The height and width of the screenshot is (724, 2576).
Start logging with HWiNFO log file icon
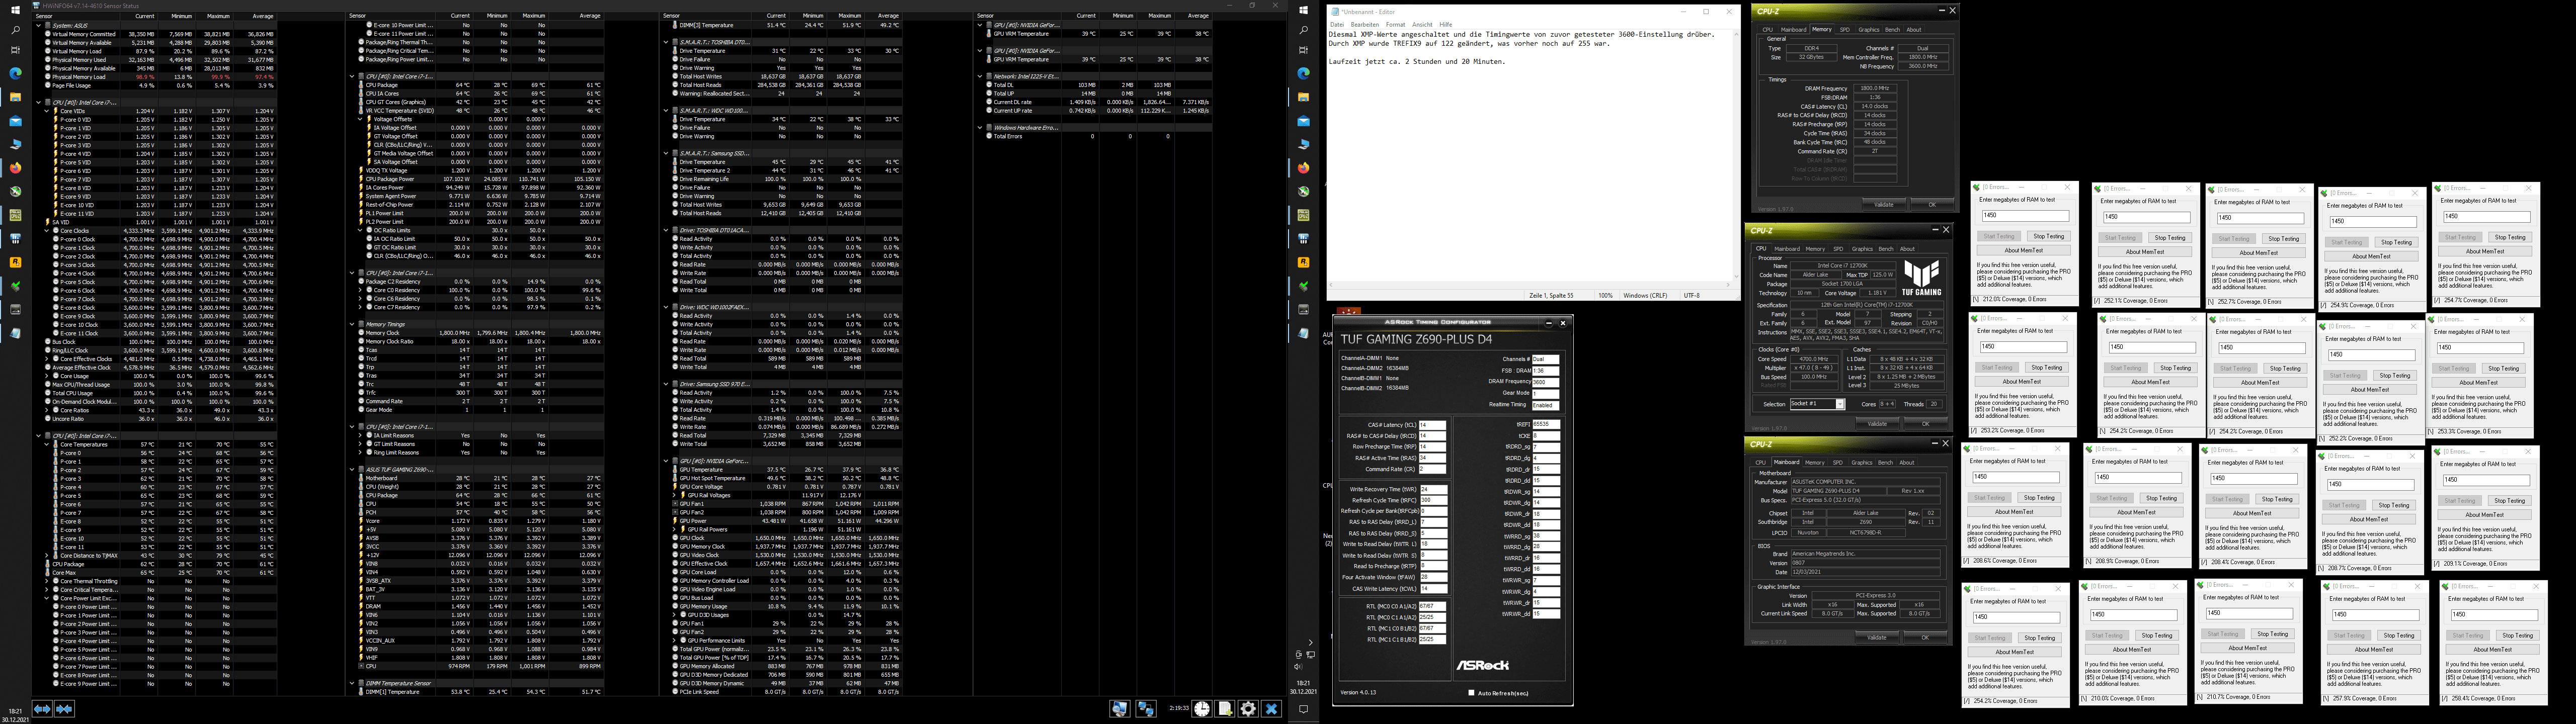[1225, 709]
